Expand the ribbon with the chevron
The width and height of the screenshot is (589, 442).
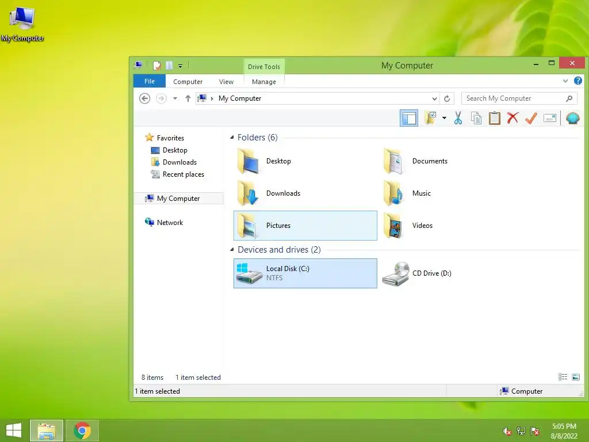point(565,81)
